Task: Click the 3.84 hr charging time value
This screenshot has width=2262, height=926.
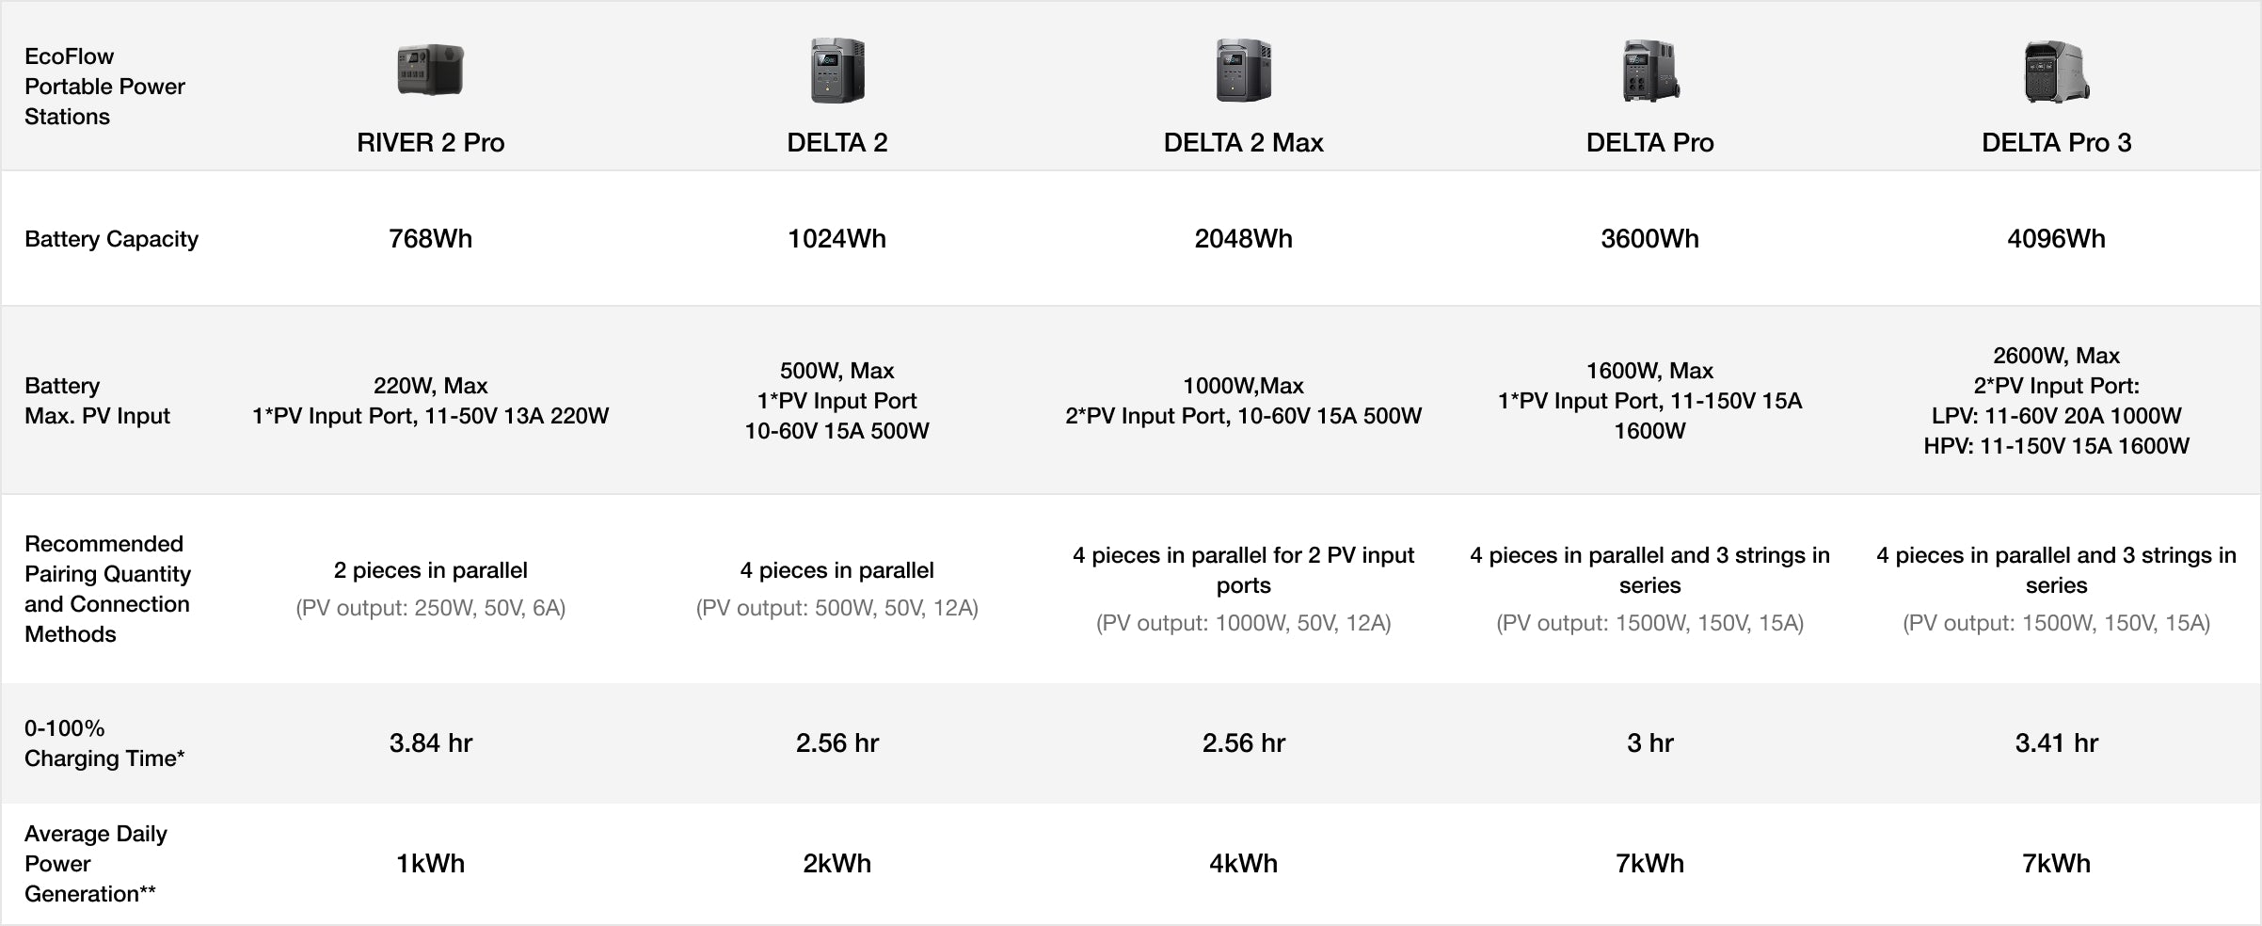Action: click(430, 743)
